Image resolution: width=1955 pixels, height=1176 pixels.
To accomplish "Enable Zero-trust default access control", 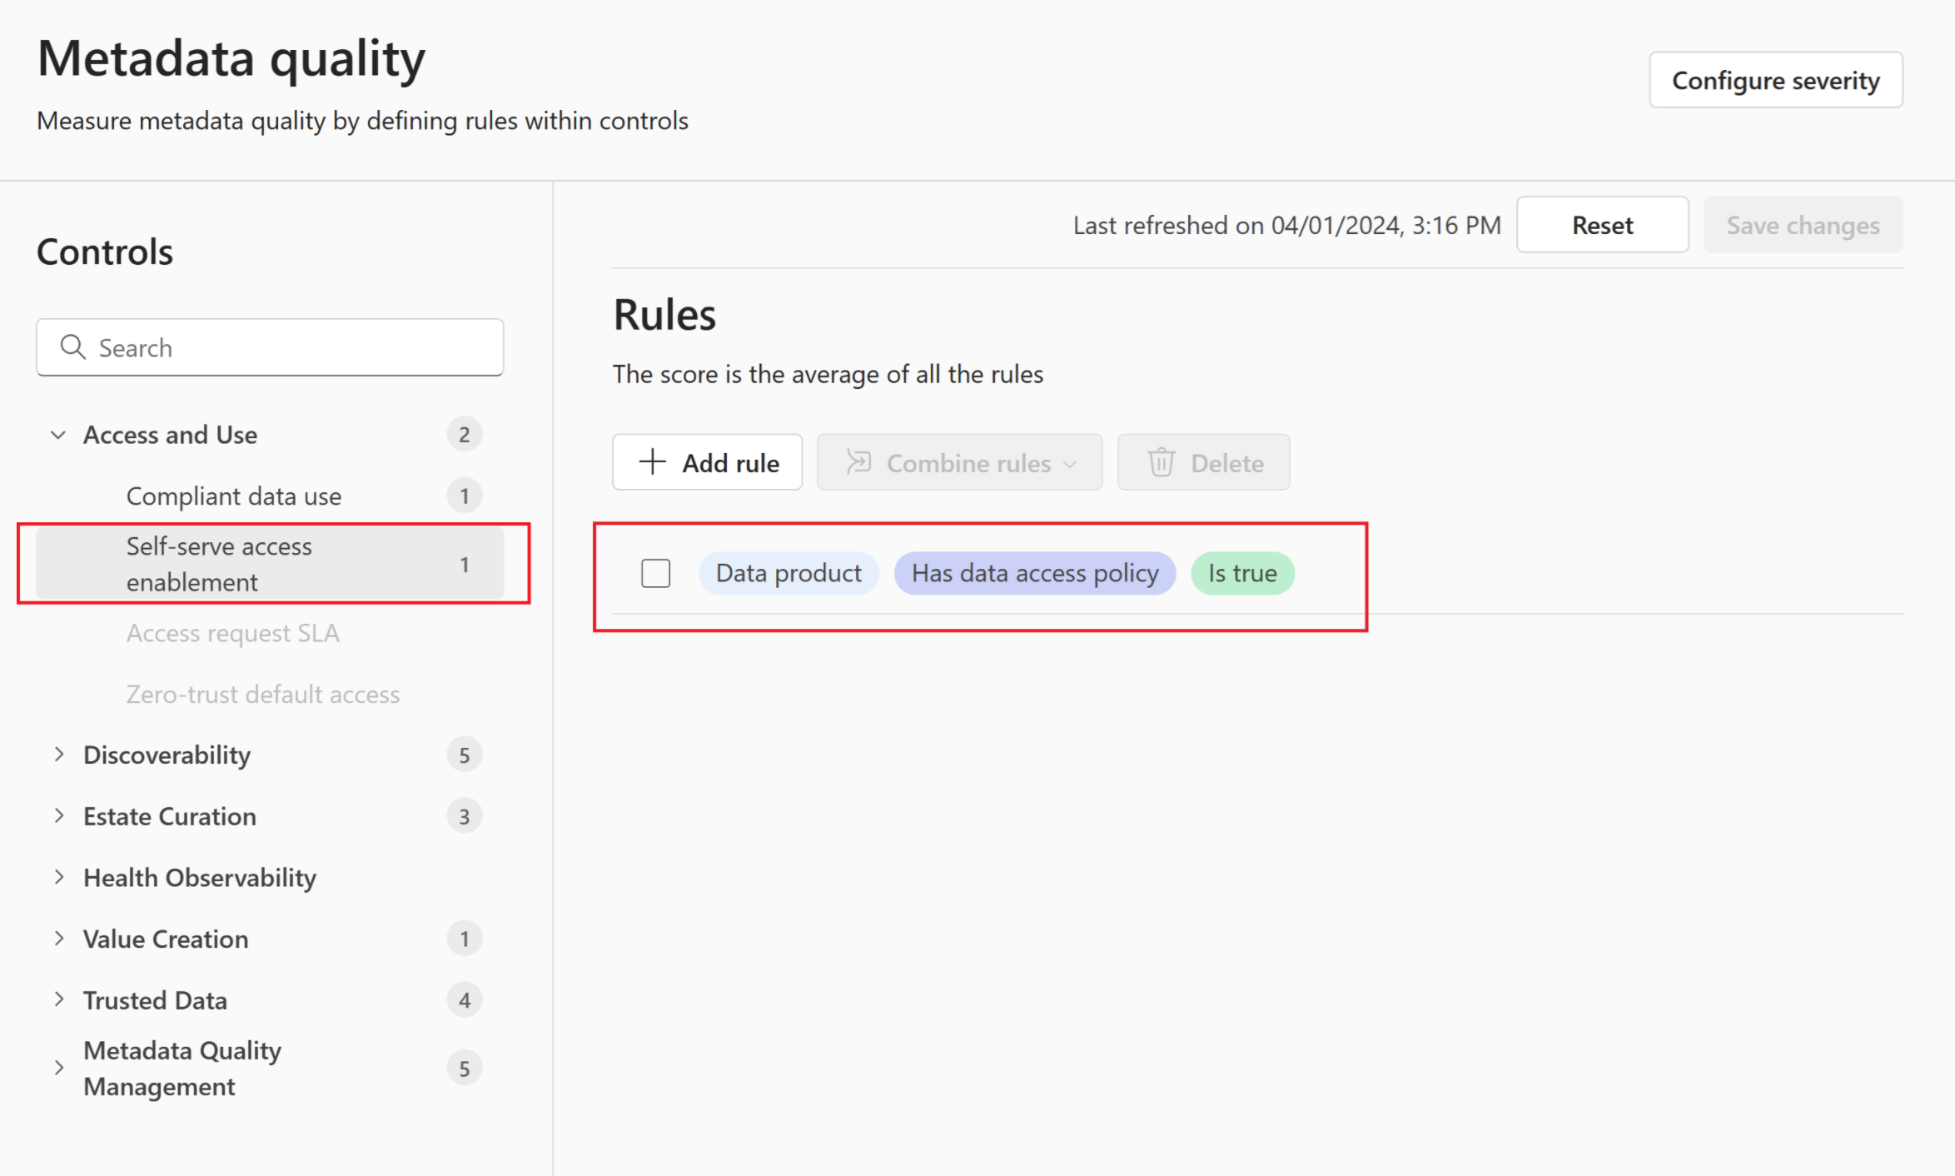I will [x=264, y=694].
